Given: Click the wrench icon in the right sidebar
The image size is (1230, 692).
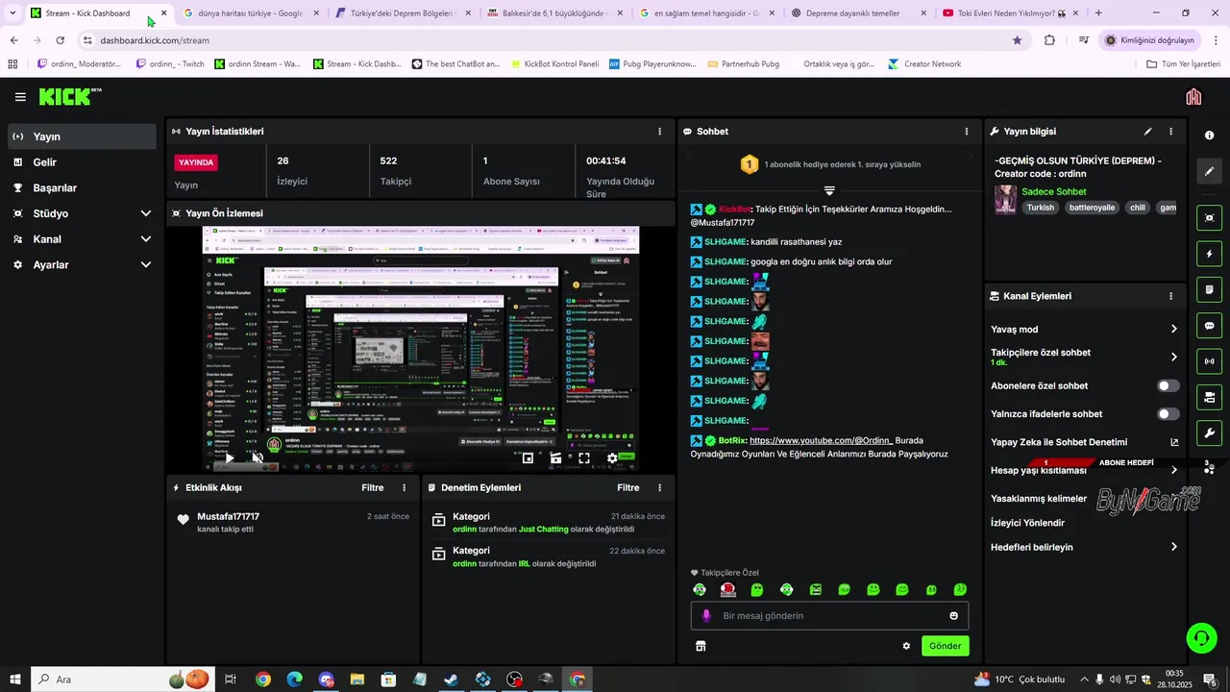Looking at the screenshot, I should point(1209,432).
